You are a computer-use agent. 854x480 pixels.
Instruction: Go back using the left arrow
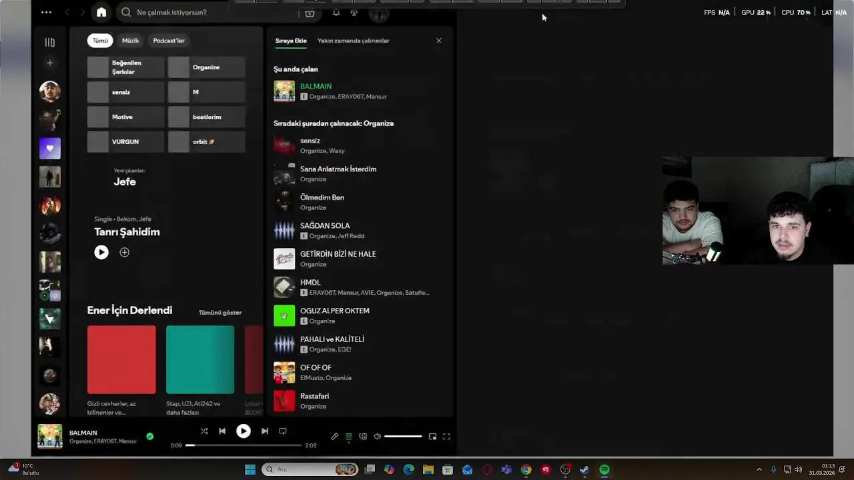(67, 12)
